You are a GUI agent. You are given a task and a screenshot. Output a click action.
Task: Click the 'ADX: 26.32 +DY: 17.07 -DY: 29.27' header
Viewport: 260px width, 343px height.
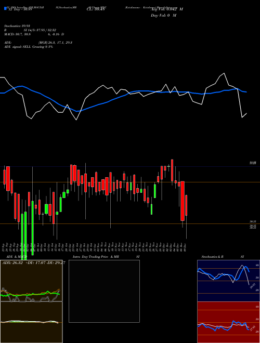point(33,263)
